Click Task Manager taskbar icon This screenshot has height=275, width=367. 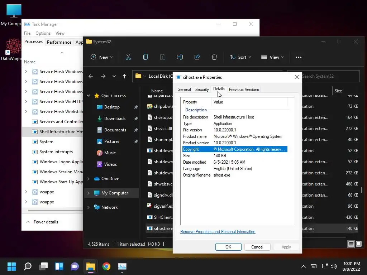click(122, 266)
